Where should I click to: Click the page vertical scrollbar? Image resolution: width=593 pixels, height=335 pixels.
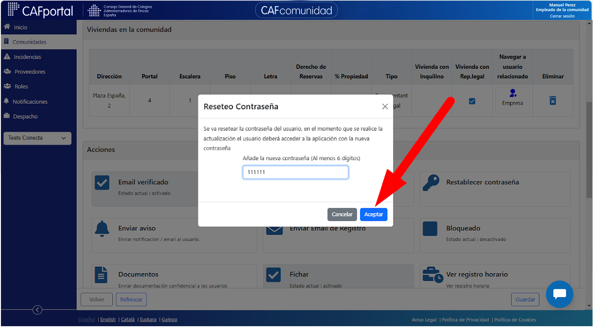(x=589, y=149)
